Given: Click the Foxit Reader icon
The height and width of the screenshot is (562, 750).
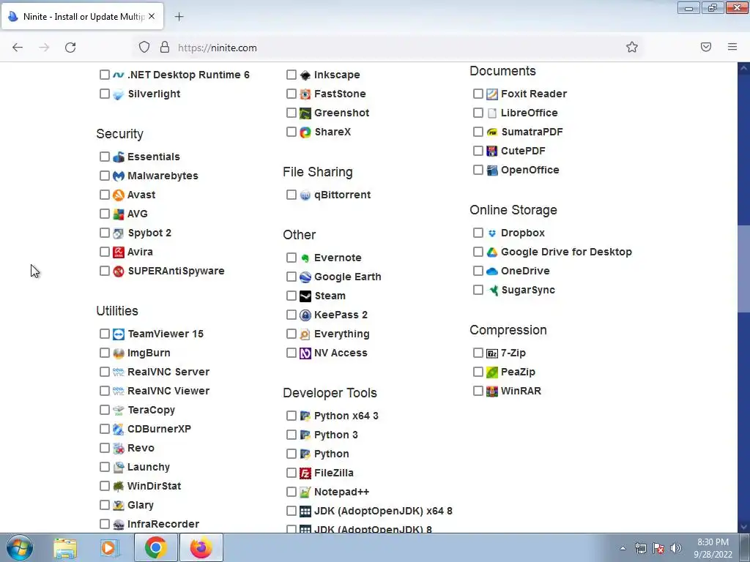Looking at the screenshot, I should [492, 94].
